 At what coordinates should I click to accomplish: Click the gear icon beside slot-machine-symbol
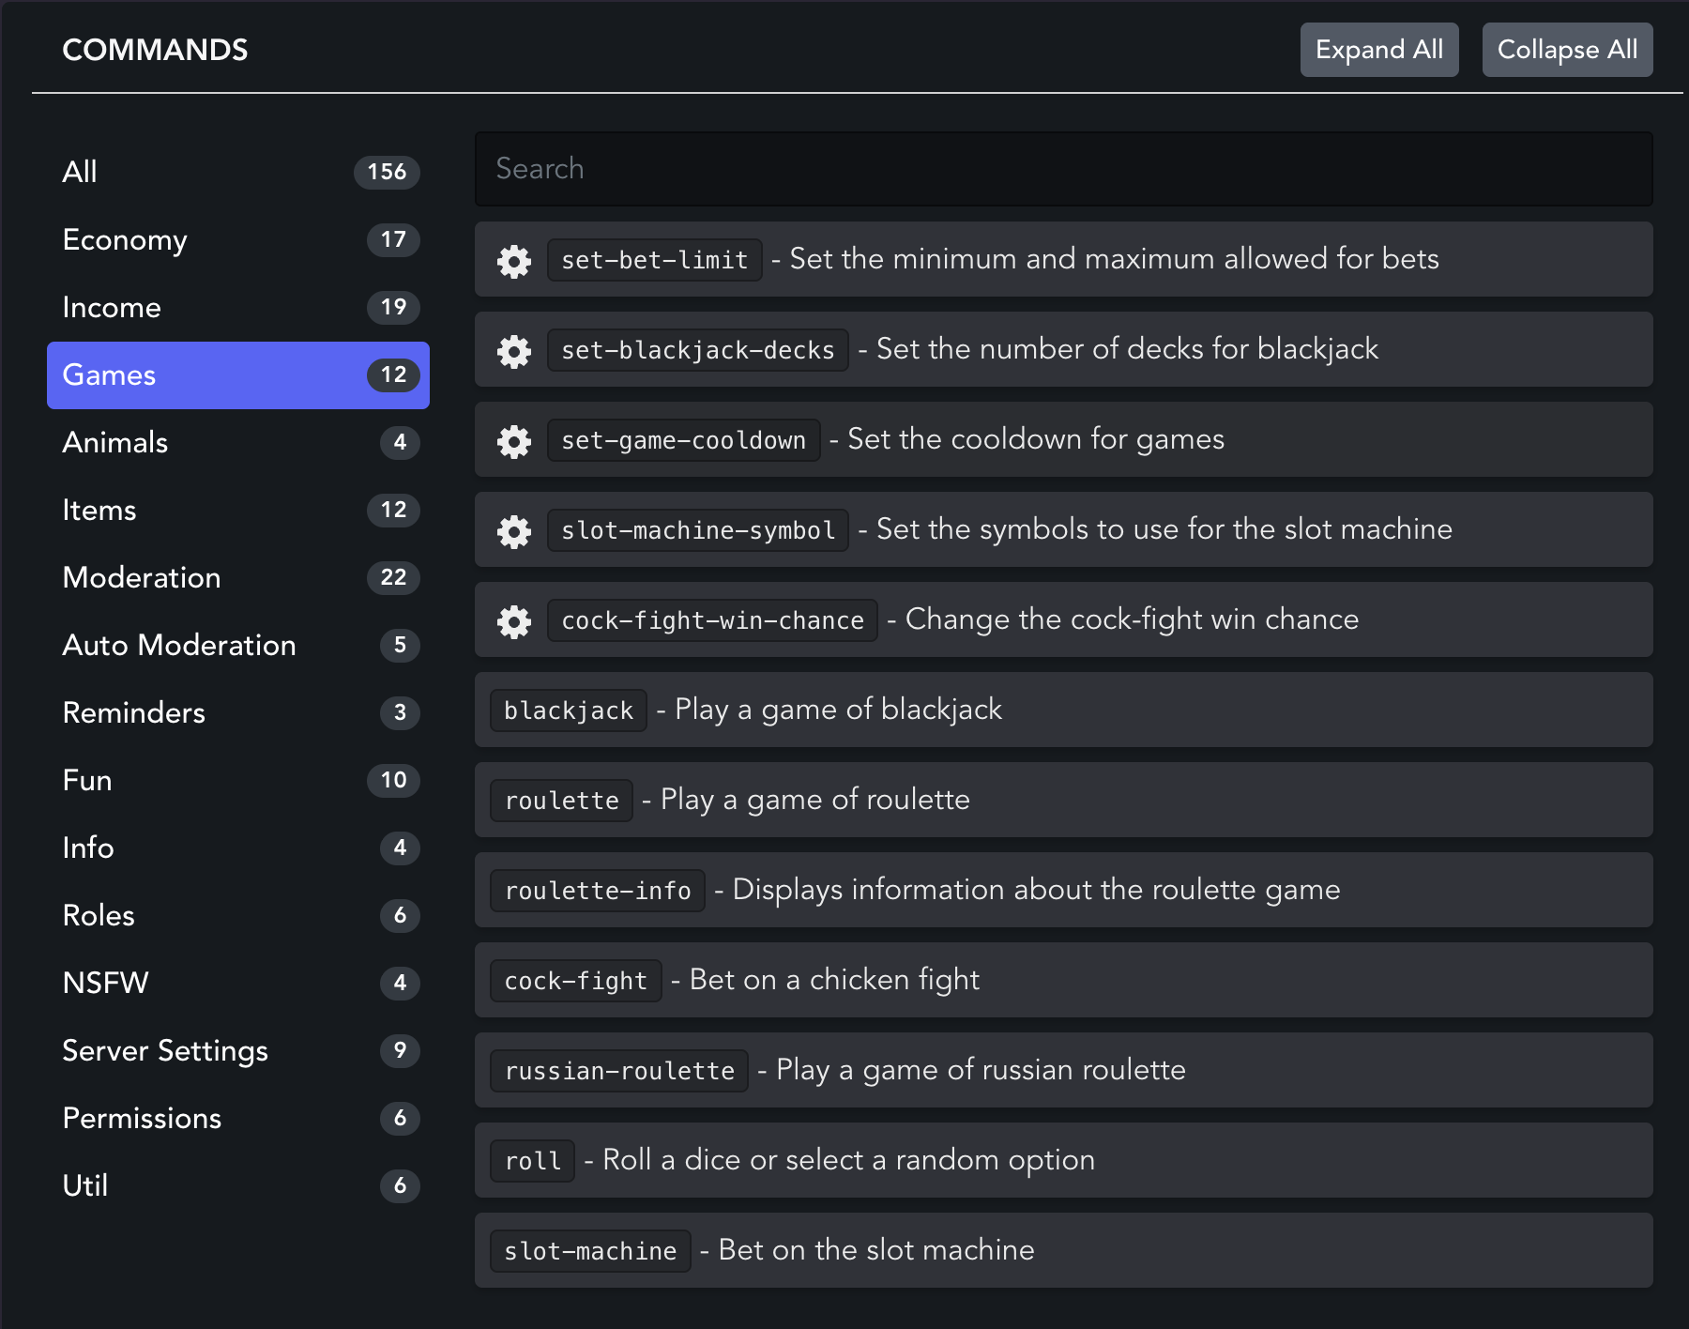(514, 530)
